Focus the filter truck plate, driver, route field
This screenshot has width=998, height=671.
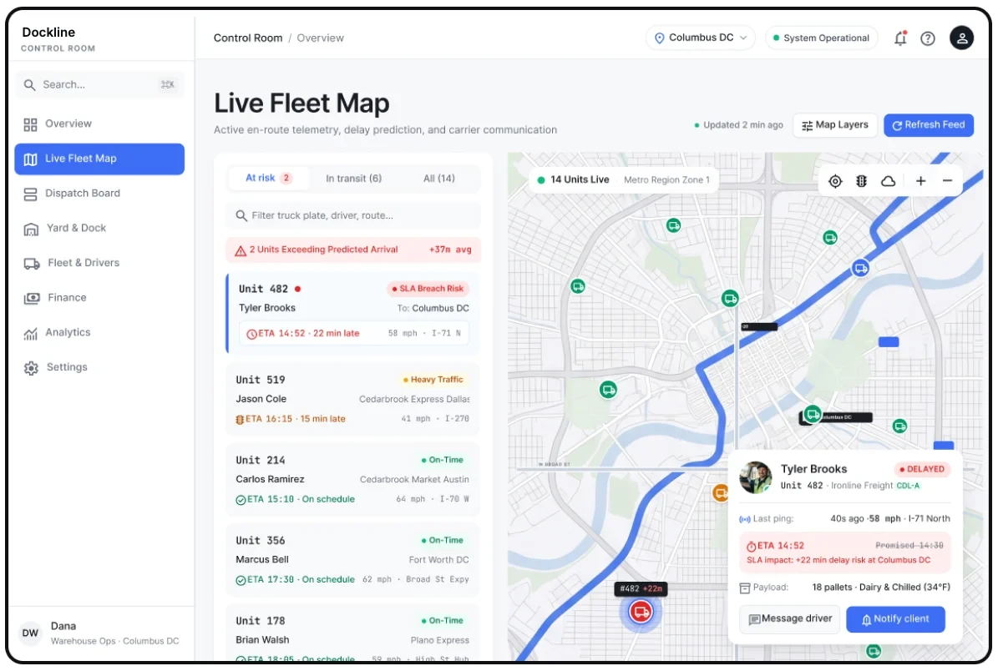[353, 215]
